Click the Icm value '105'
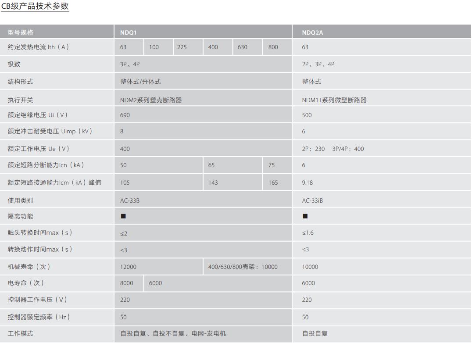 125,182
